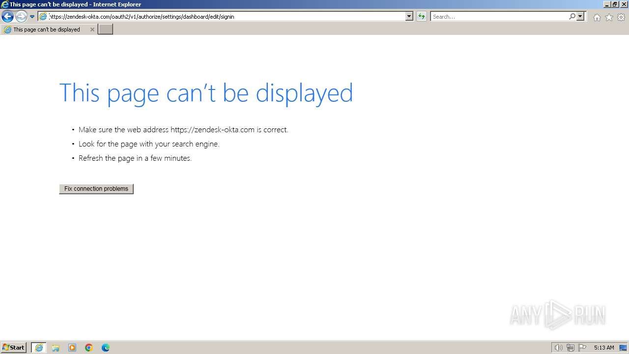Click the network tray icon
Viewport: 629px width, 354px height.
571,348
